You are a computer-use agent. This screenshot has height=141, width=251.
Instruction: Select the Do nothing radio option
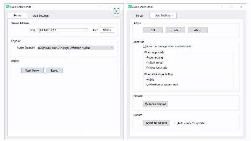coord(148,57)
